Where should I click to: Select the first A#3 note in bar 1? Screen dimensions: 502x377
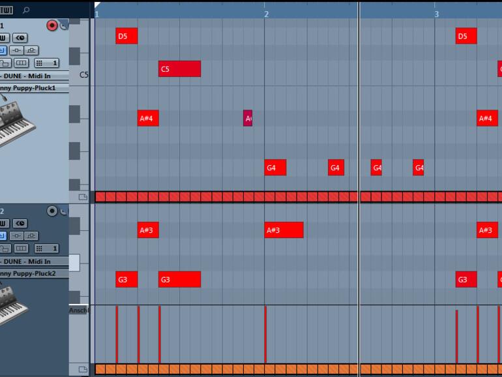pyautogui.click(x=148, y=230)
